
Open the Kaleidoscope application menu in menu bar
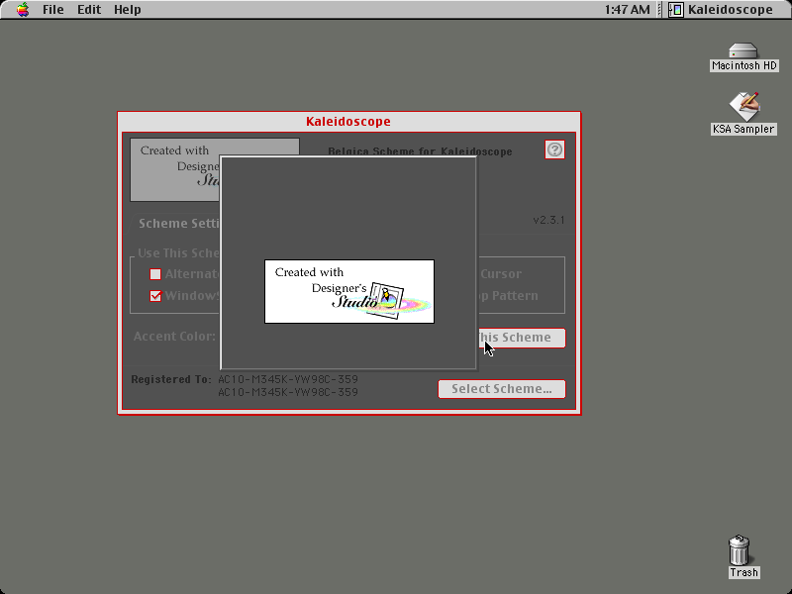click(x=721, y=10)
